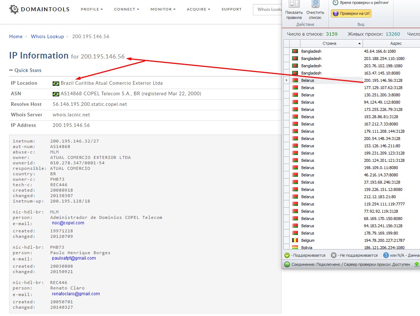
Task: Click flag icon of 167.212.7.33:8080 row
Action: point(295,124)
